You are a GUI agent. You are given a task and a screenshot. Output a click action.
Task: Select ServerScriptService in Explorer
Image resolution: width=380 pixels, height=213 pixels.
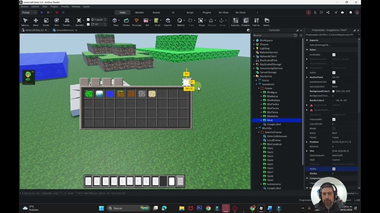pos(271,68)
